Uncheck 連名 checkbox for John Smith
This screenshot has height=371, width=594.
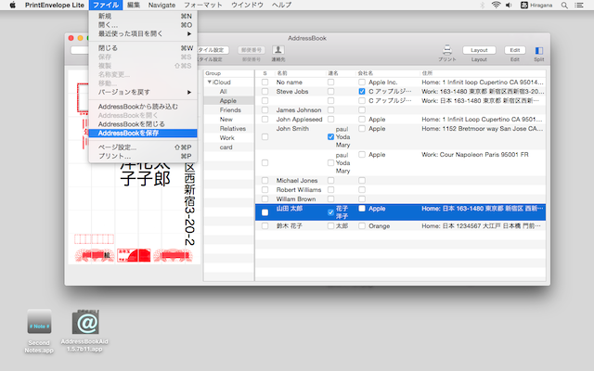[x=330, y=136]
